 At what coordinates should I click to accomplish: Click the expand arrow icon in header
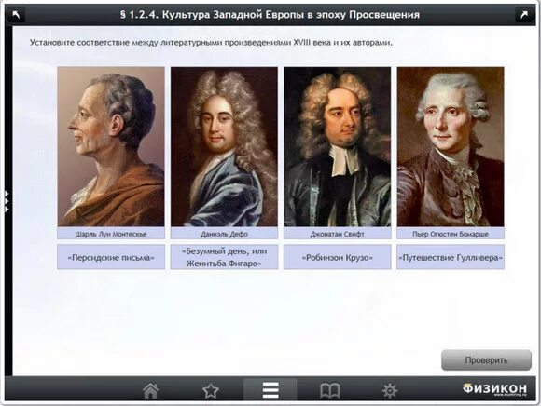(524, 15)
